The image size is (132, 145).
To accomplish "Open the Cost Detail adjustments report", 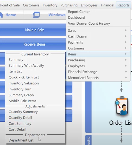I will 17,129.
